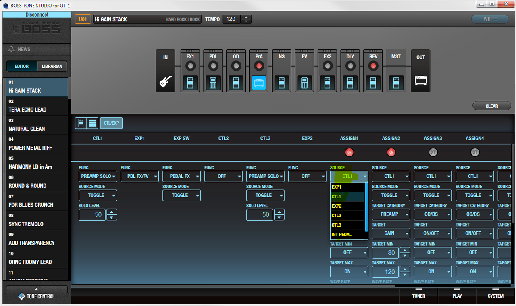Screen dimensions: 516x306
Task: Switch to list view icon
Action: tap(92, 123)
